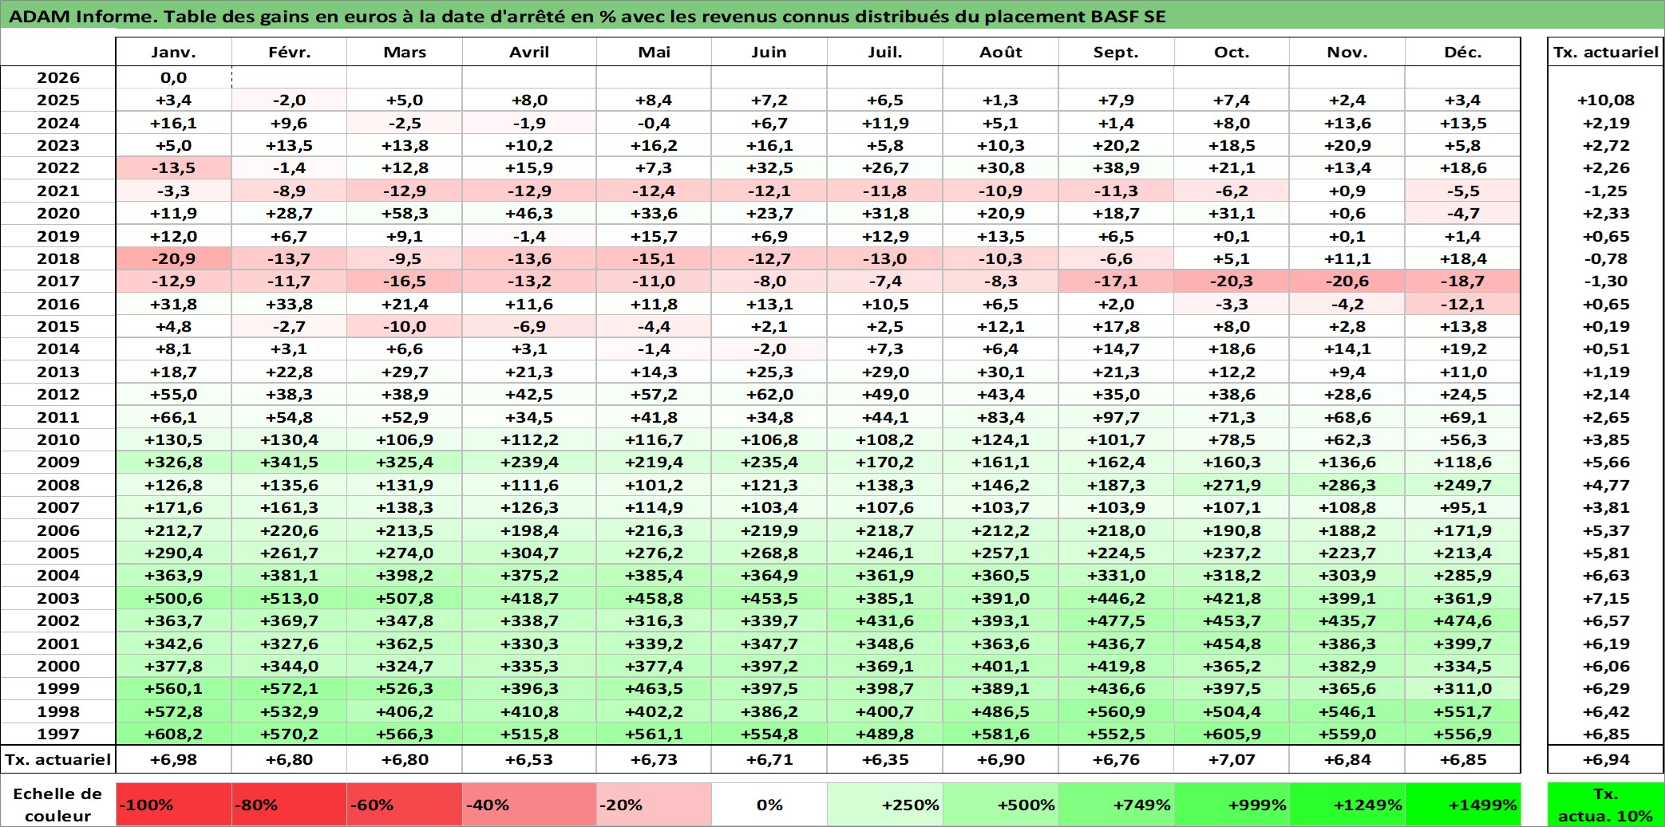Select the +500% color scale cell
Image resolution: width=1665 pixels, height=827 pixels.
[1001, 805]
